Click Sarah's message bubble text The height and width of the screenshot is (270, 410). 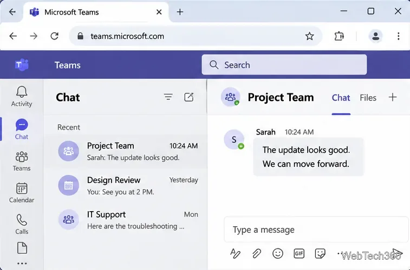coord(306,157)
